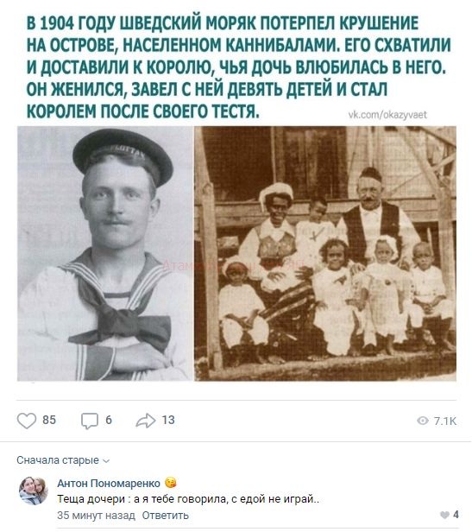Viewport: 472px width, 532px height.
Task: Click the vk.com/okazyvaet watermark text
Action: (x=387, y=115)
